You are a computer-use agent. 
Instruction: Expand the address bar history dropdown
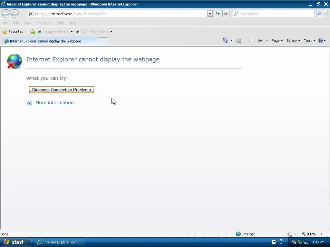tap(209, 14)
